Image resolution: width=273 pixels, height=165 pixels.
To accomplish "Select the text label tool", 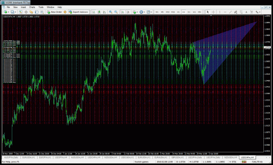I will coord(252,12).
